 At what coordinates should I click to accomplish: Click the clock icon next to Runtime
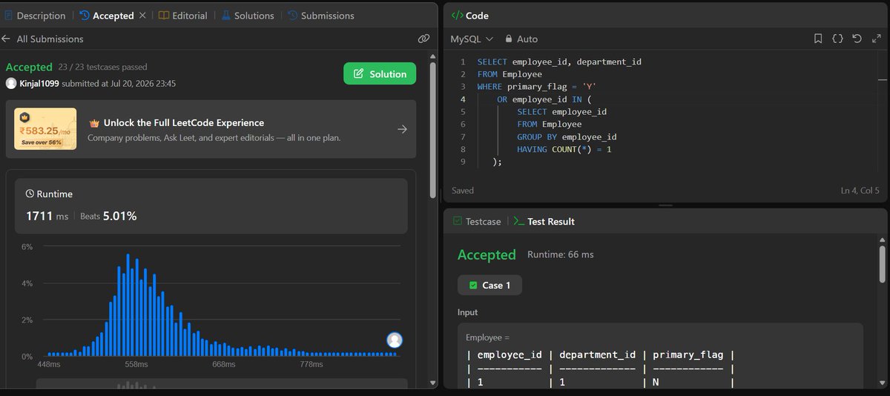tap(30, 194)
